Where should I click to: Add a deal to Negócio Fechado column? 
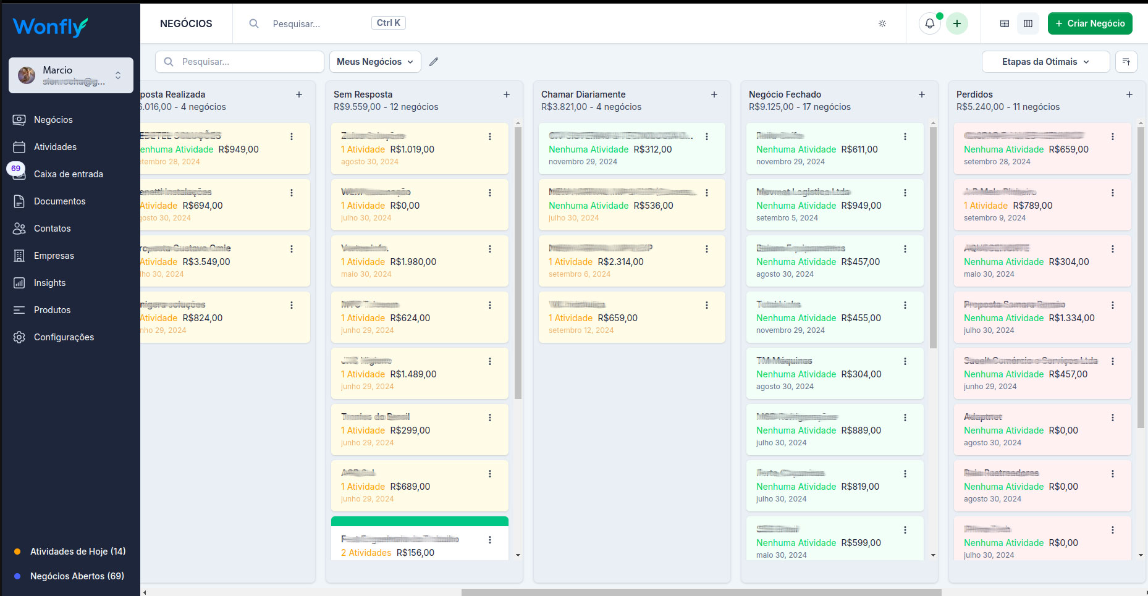coord(922,94)
